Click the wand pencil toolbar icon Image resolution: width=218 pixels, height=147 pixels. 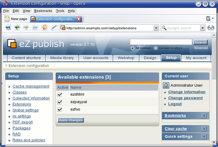tap(54, 27)
